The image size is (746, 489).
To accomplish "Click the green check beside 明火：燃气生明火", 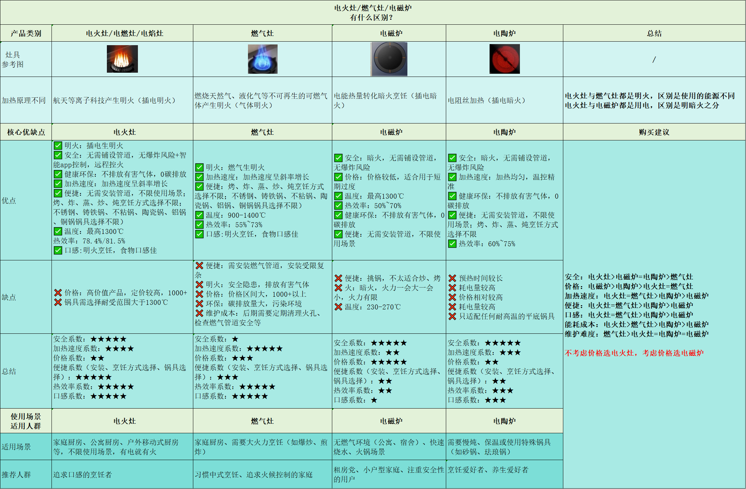I will pyautogui.click(x=199, y=167).
